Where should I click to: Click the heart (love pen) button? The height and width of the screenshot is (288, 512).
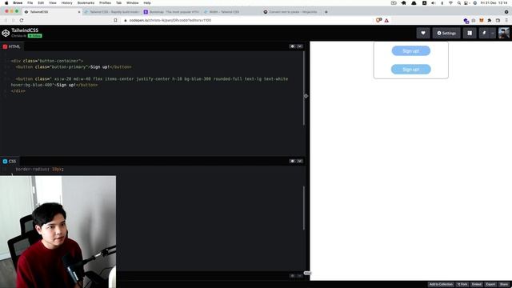point(423,33)
